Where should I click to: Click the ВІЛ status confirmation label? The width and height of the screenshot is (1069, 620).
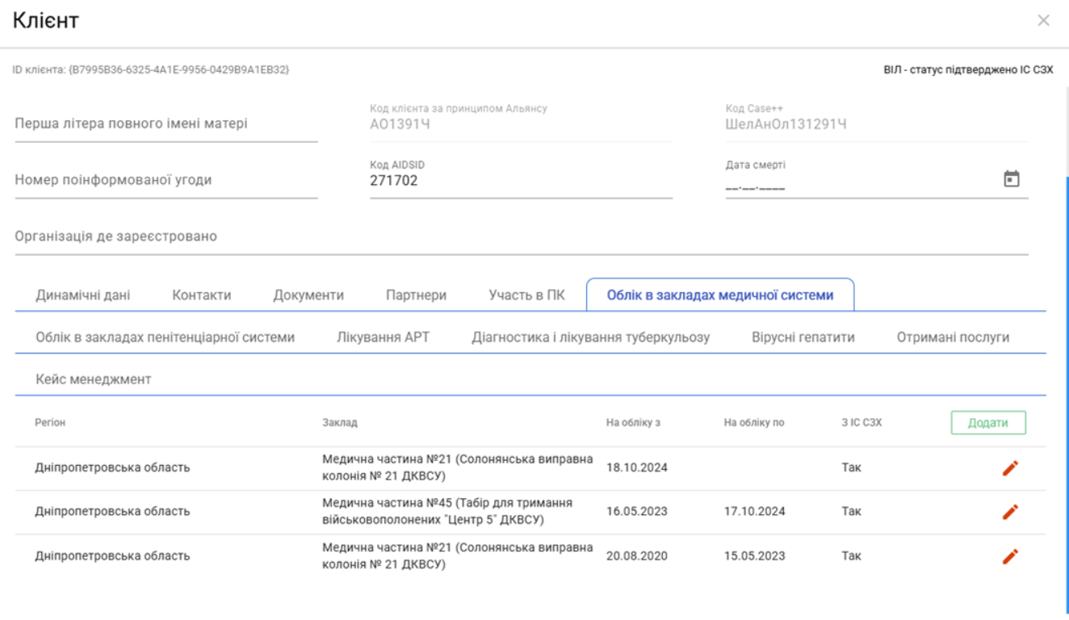(968, 70)
